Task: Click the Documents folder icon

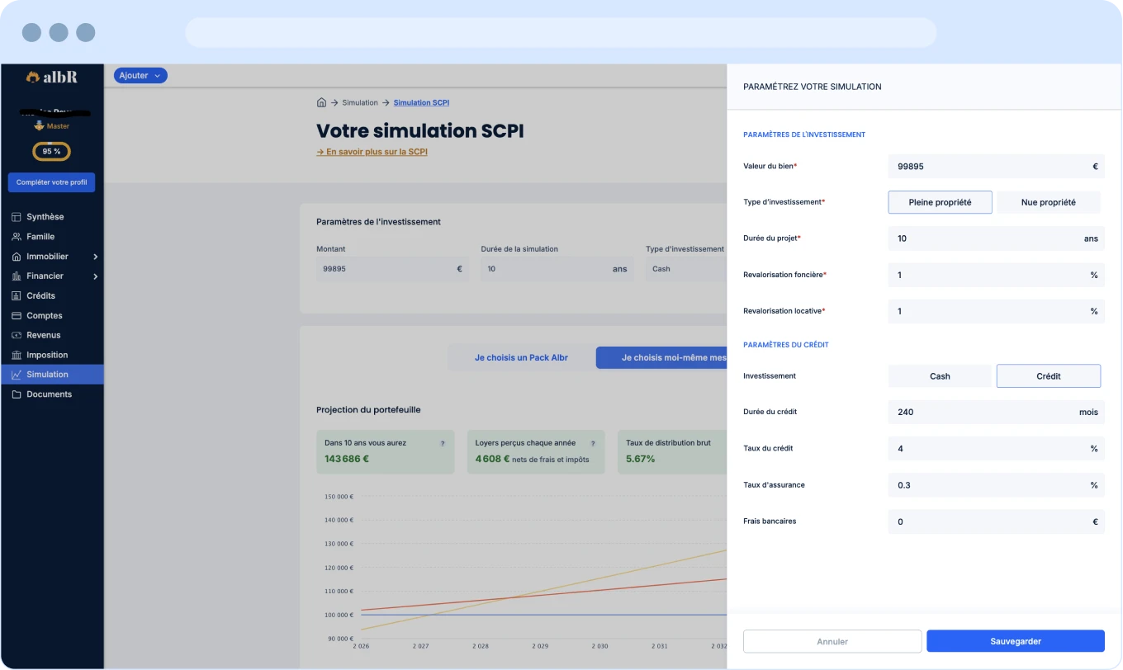Action: (x=17, y=394)
